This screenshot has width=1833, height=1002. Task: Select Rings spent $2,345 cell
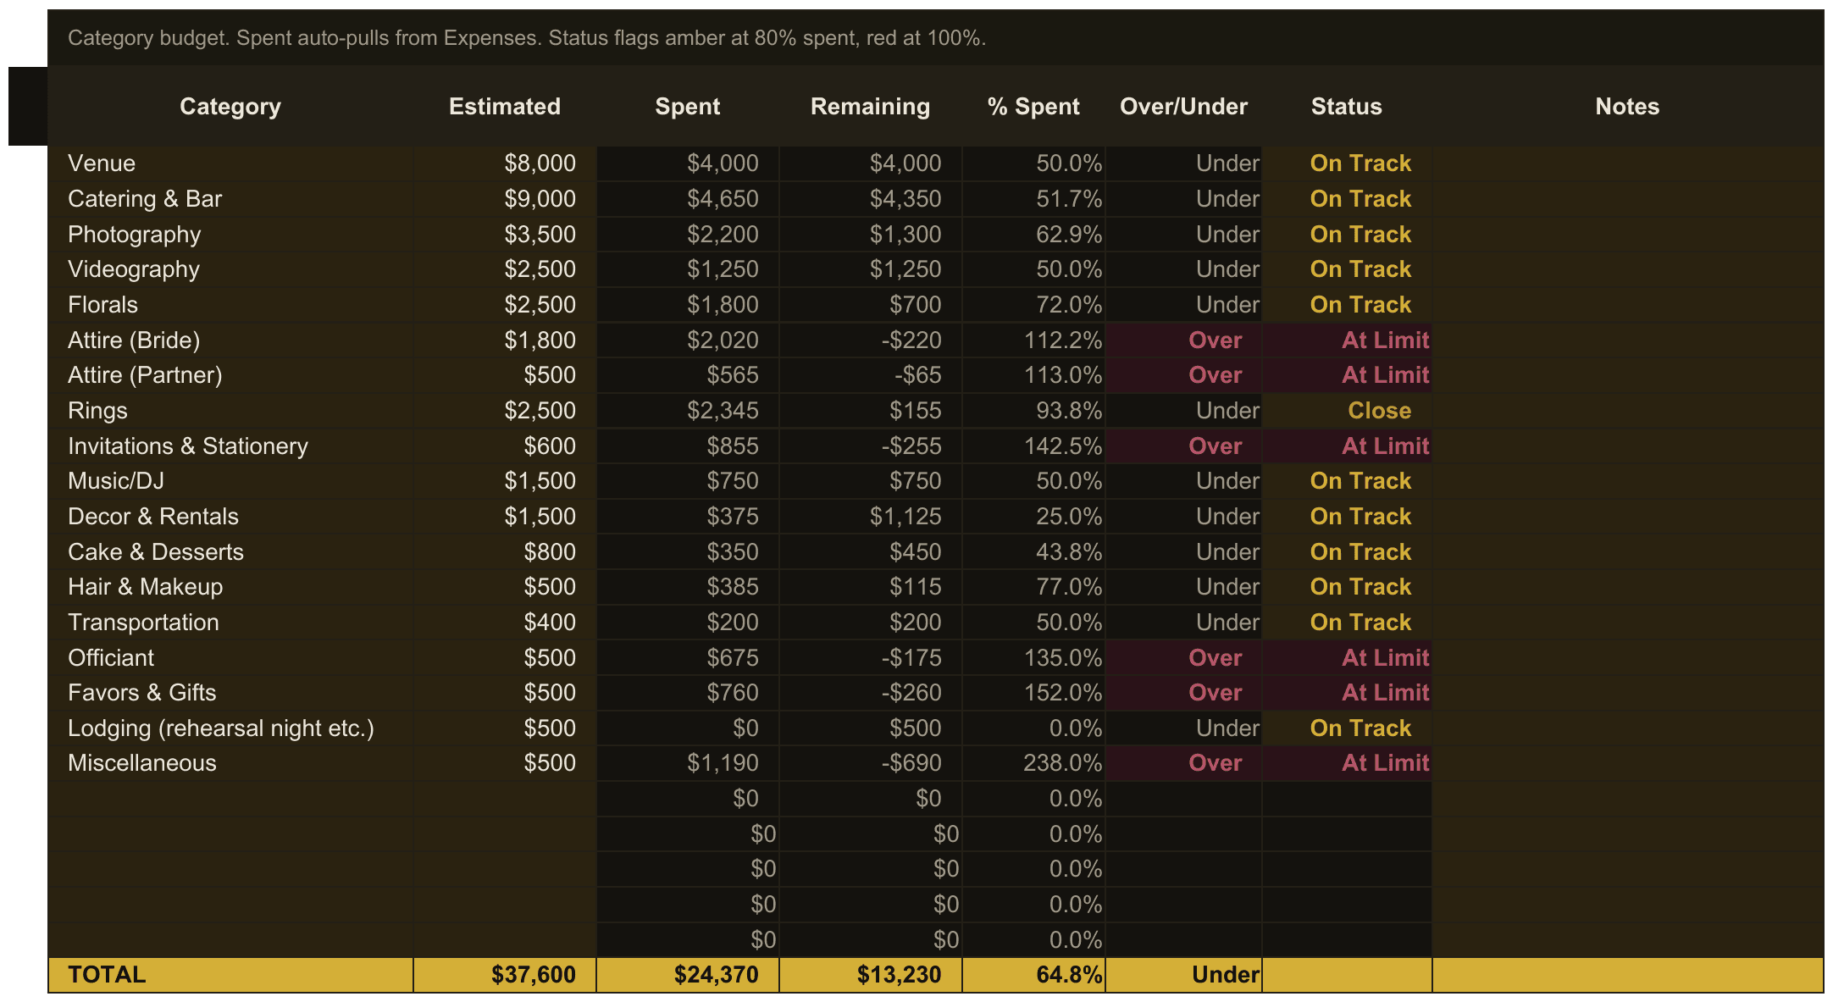[688, 411]
